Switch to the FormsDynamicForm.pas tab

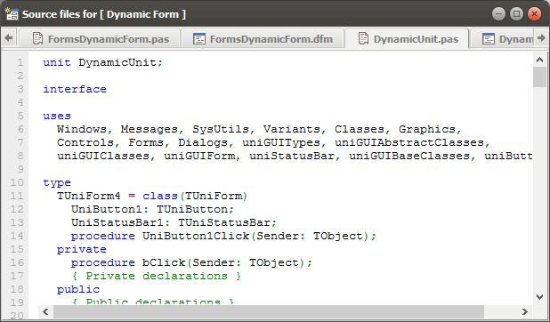pyautogui.click(x=101, y=38)
